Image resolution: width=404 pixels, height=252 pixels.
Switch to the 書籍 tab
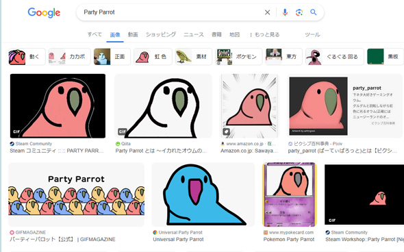(216, 34)
